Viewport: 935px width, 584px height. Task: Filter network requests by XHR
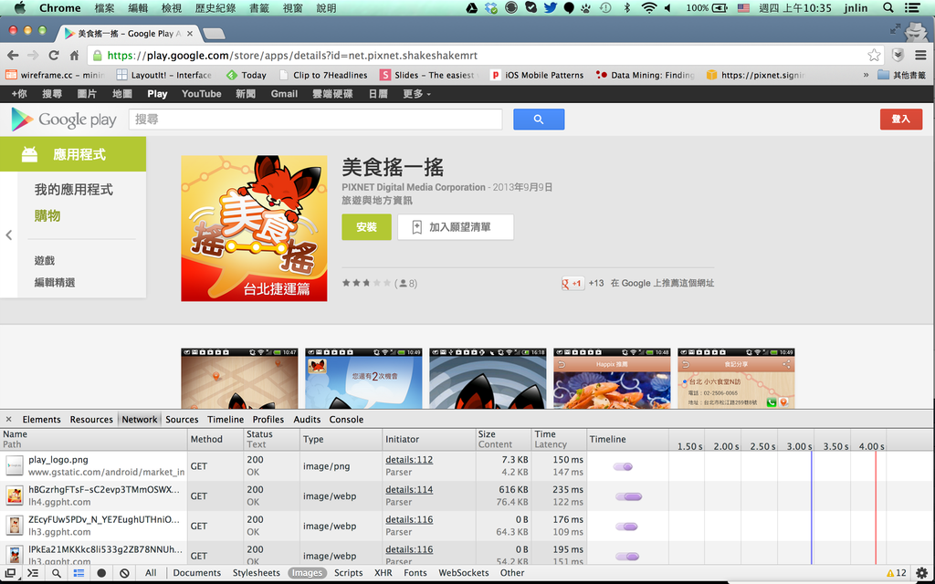(x=383, y=573)
